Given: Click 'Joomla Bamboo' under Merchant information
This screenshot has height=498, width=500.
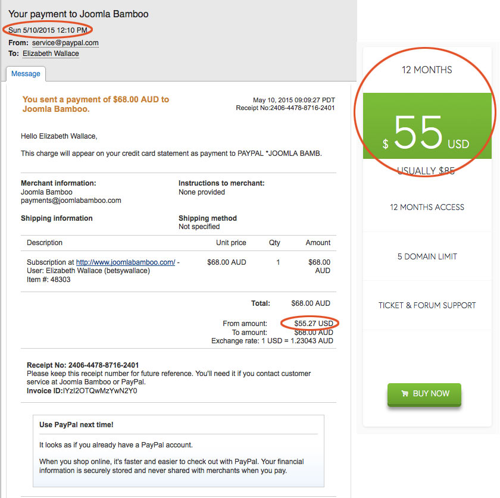Looking at the screenshot, I should tap(46, 192).
